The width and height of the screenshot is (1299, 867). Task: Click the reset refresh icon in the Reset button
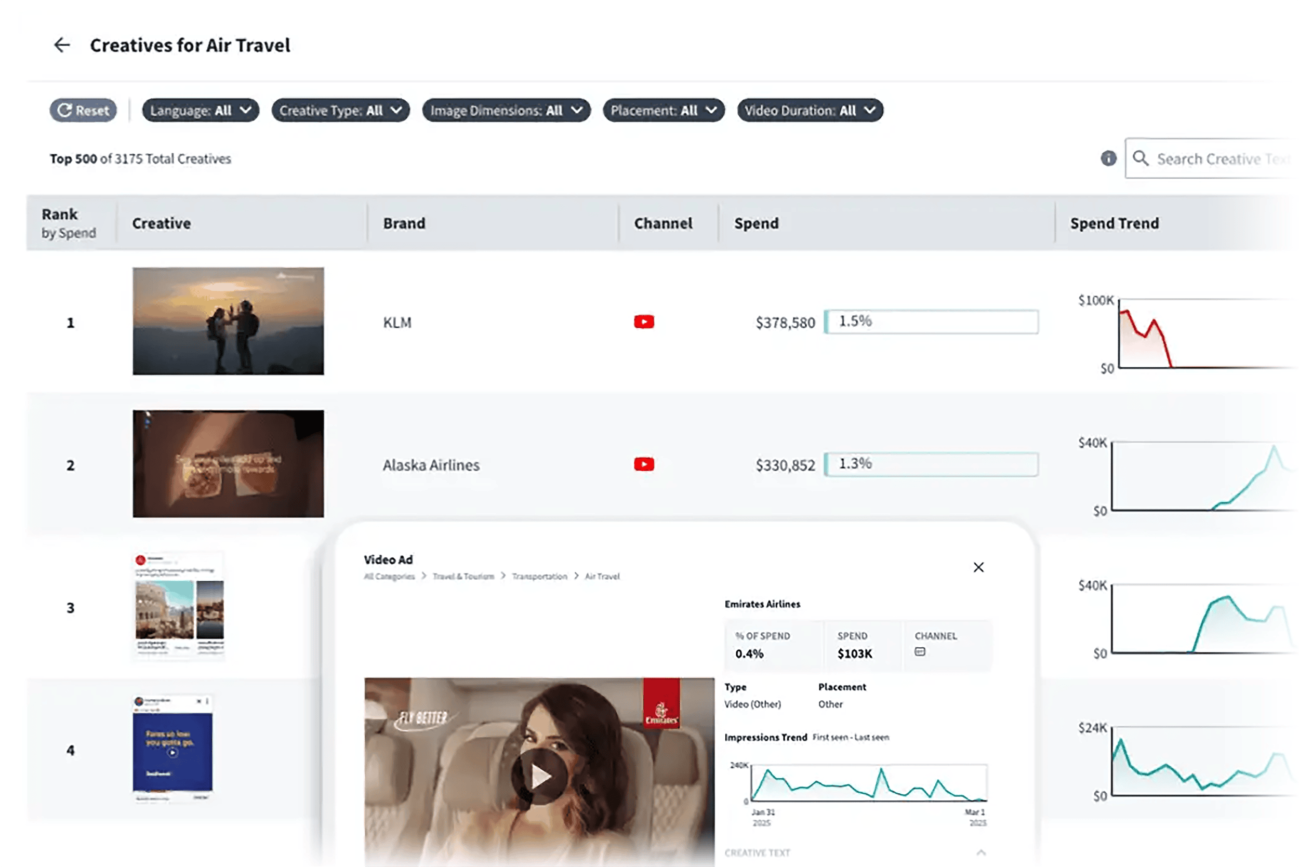click(x=65, y=110)
